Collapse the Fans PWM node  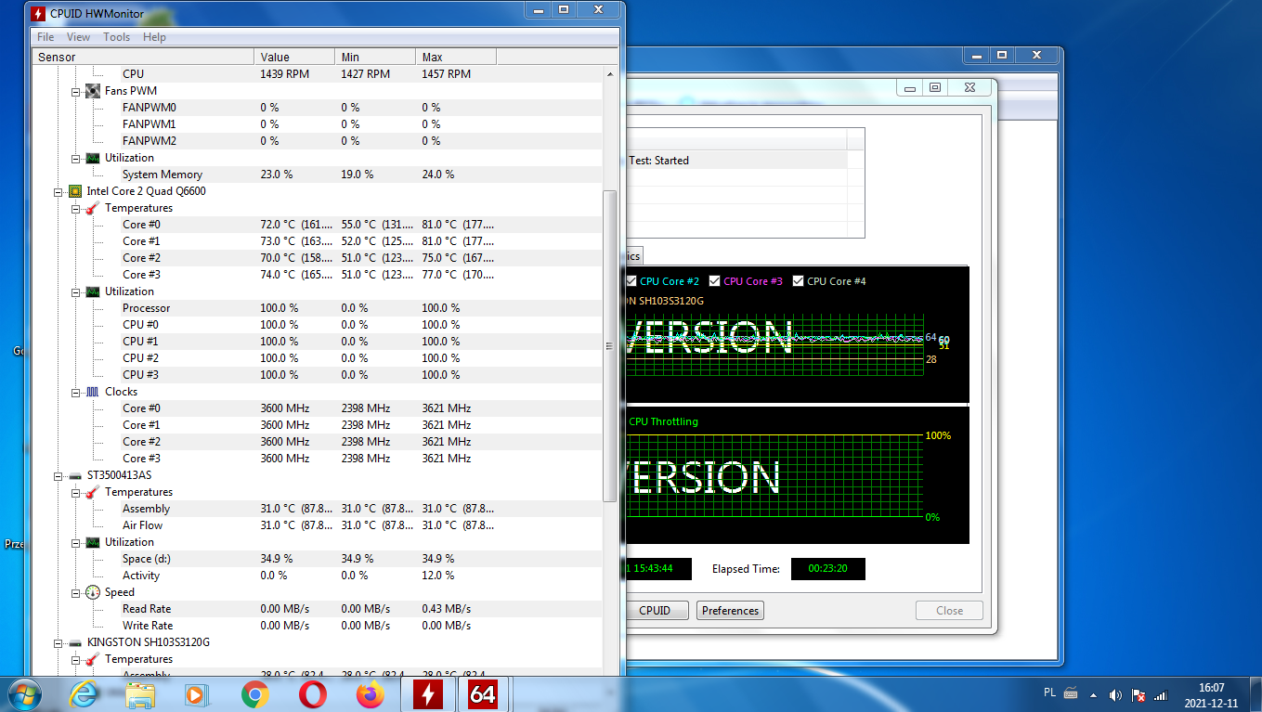(x=76, y=91)
